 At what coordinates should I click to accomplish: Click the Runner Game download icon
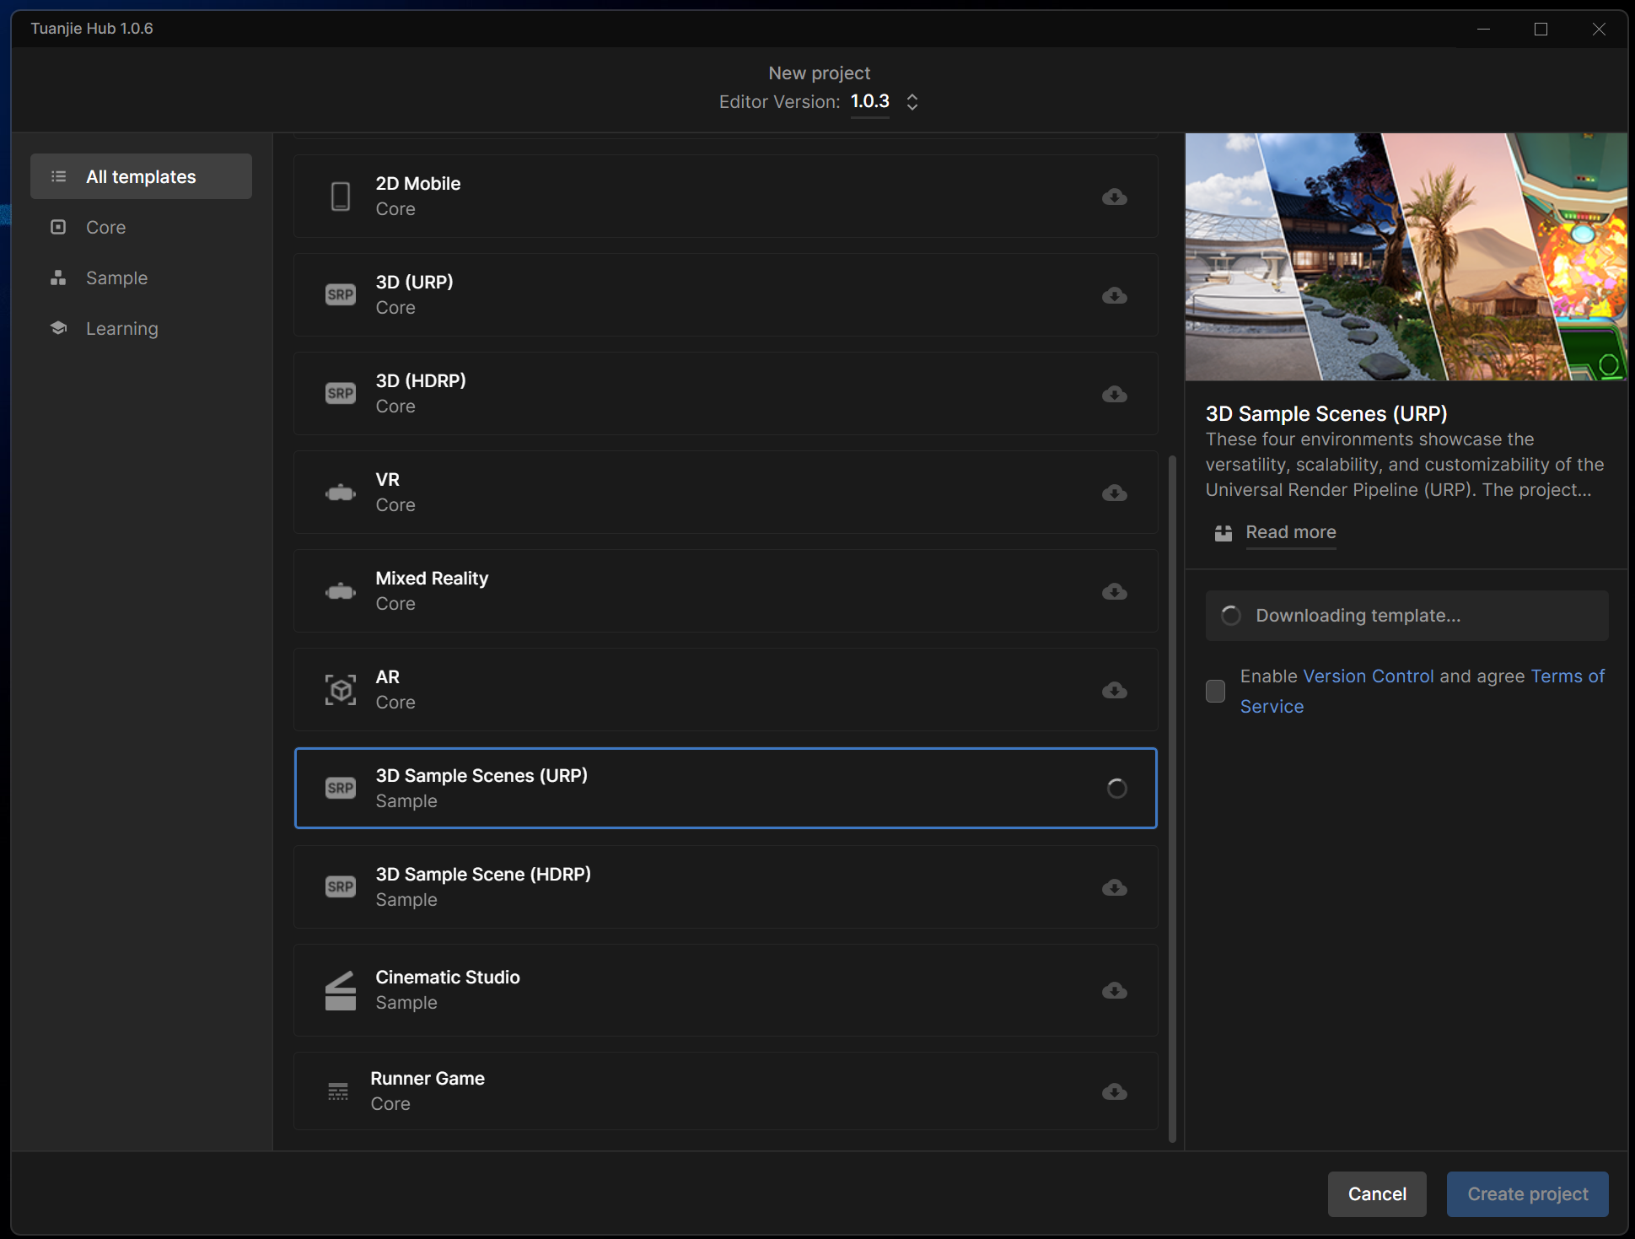pyautogui.click(x=1114, y=1091)
